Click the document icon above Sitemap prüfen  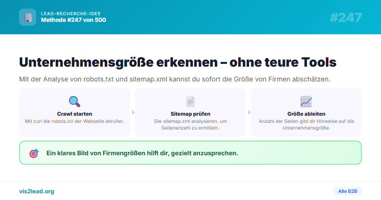pos(190,101)
